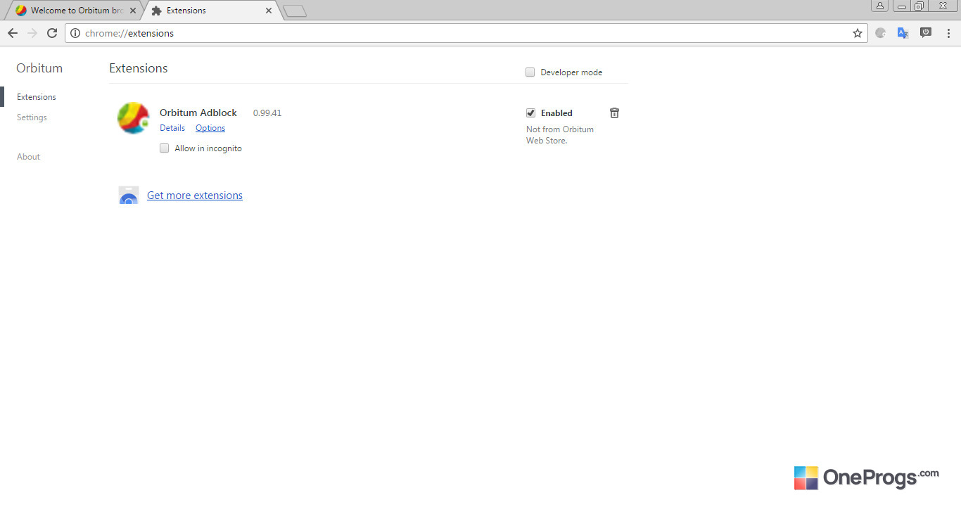
Task: Follow the Get more extensions link
Action: click(x=195, y=196)
